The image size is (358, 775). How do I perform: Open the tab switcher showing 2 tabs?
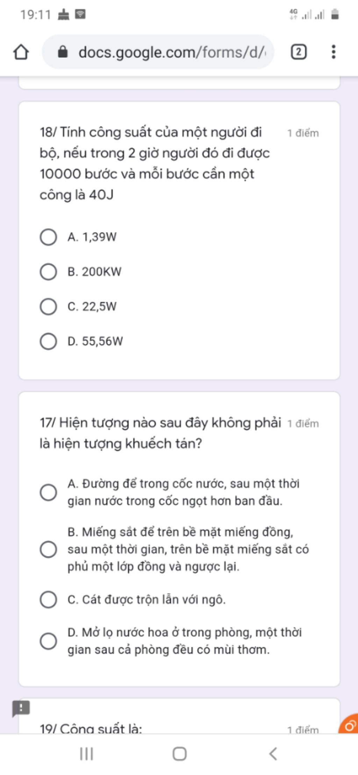(299, 52)
